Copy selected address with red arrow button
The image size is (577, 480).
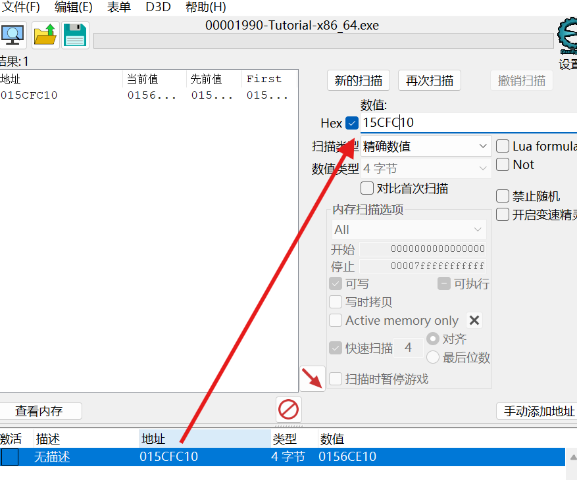pyautogui.click(x=313, y=379)
